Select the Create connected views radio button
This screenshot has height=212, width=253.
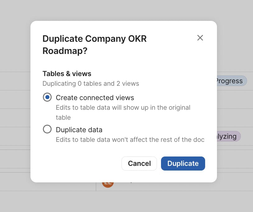tap(47, 97)
